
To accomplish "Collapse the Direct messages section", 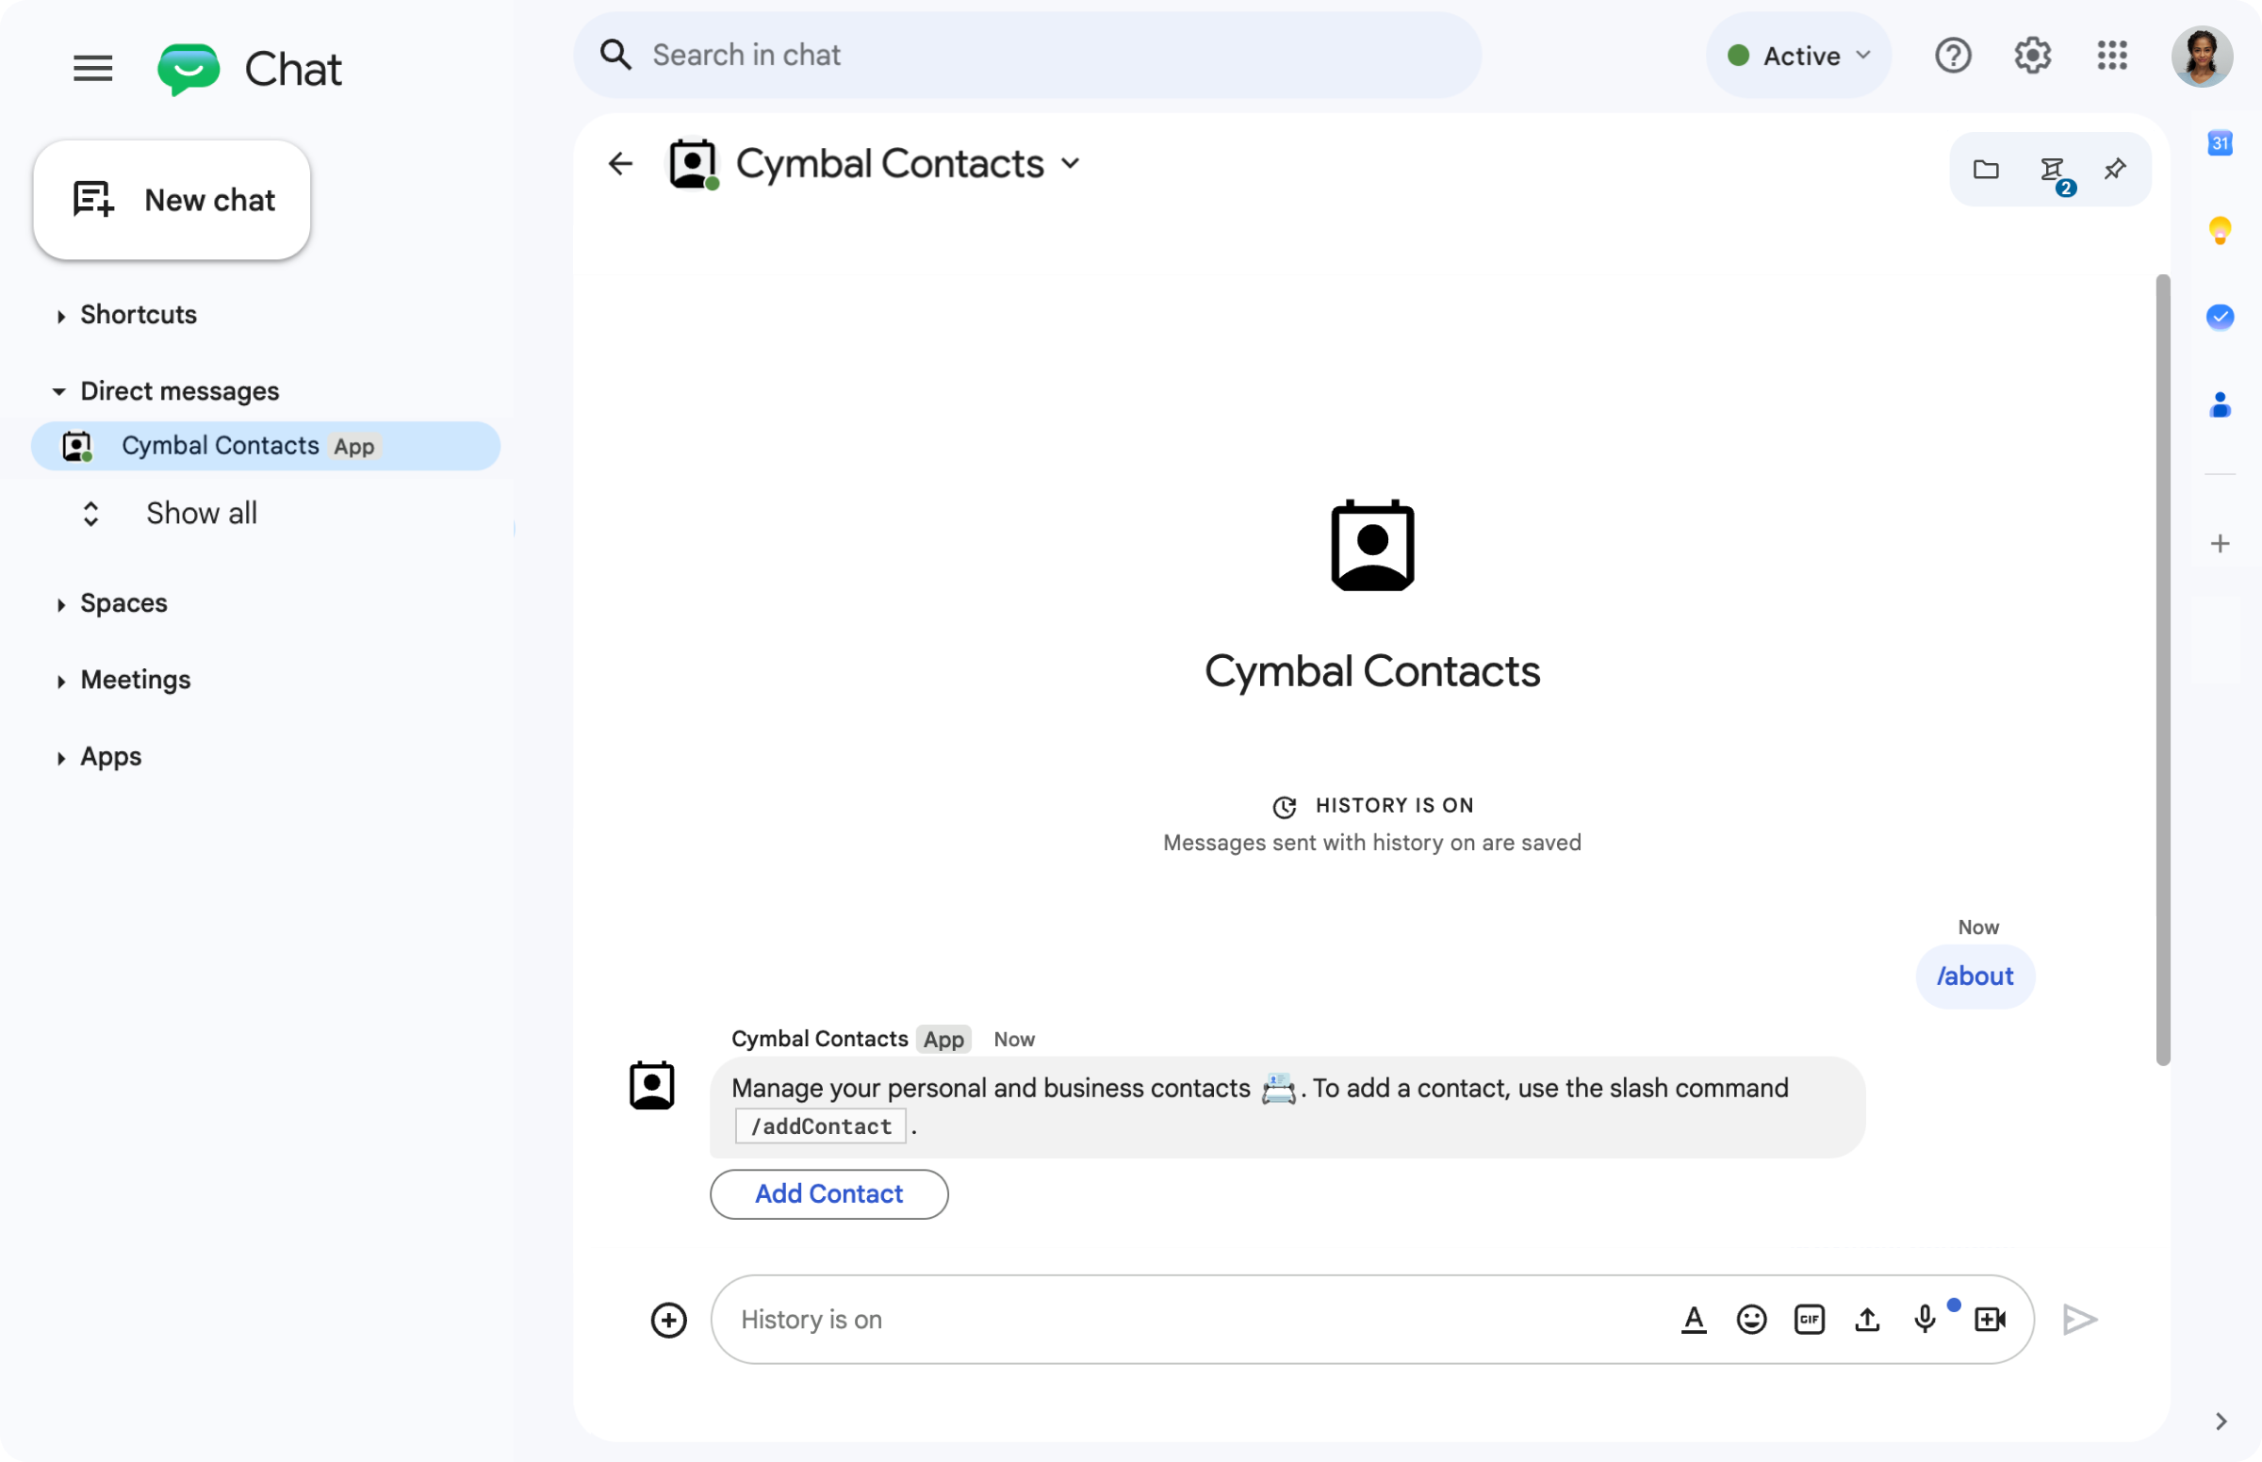I will 58,391.
